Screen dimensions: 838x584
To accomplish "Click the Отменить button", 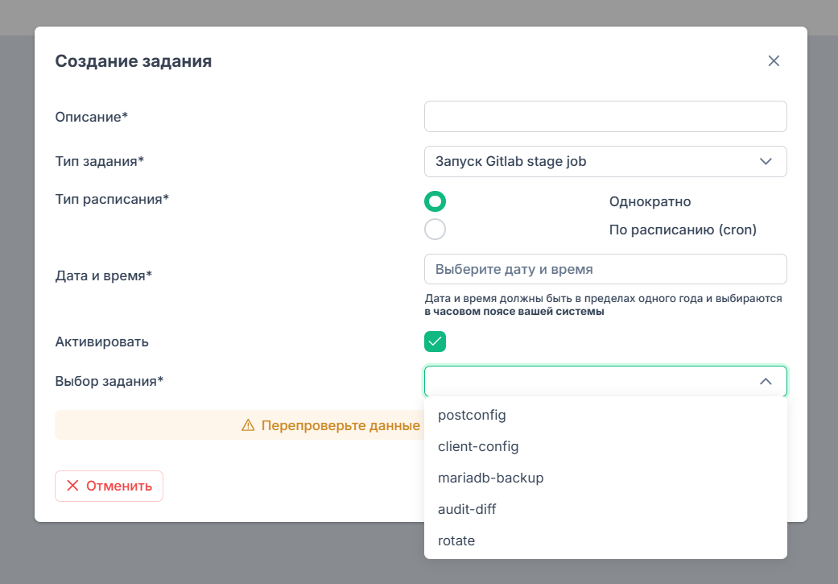I will (109, 487).
